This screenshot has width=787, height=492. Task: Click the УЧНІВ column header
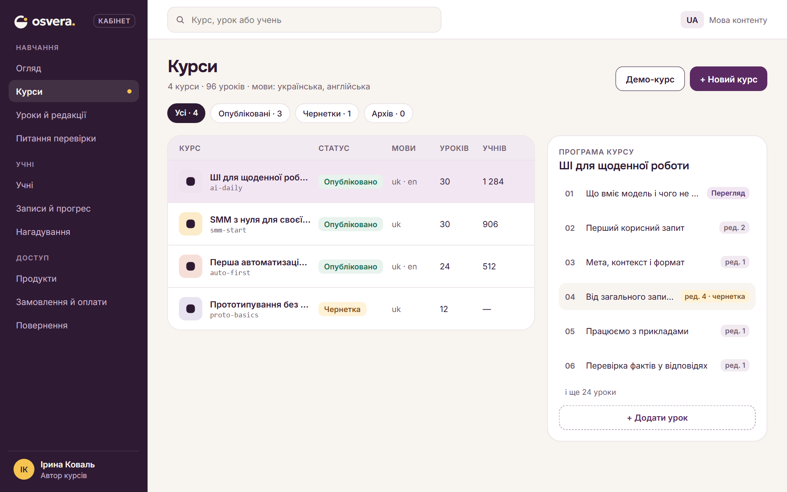click(494, 148)
